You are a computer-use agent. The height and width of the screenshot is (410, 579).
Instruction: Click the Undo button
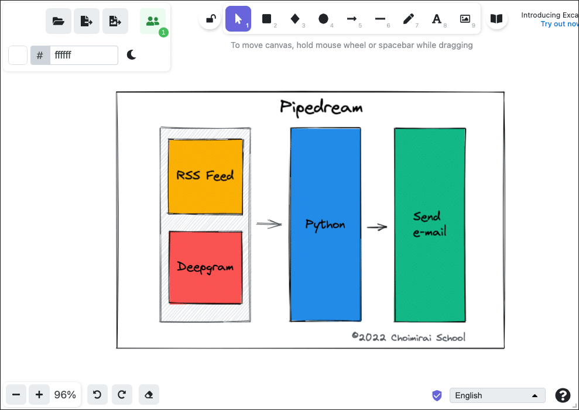click(x=97, y=395)
